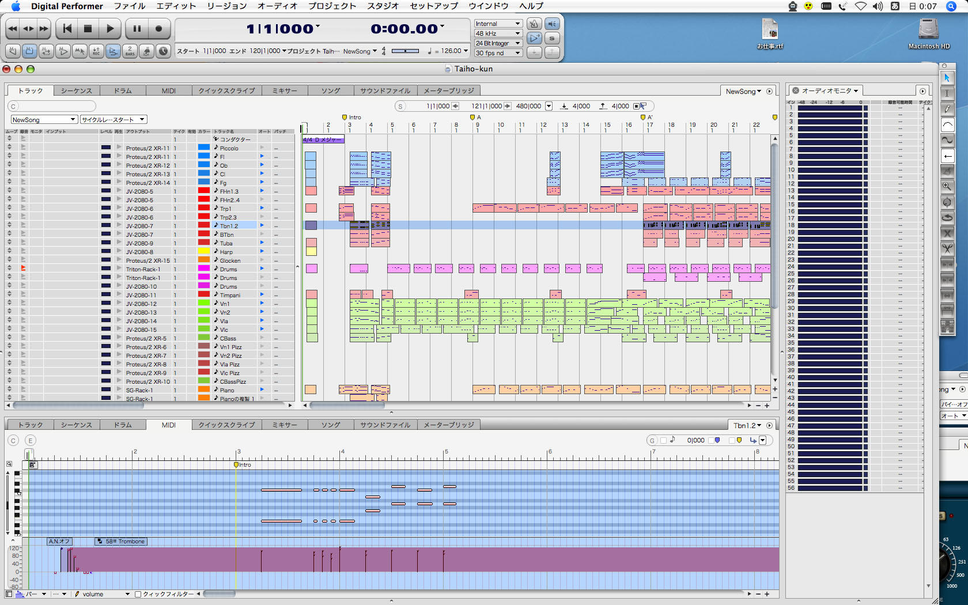Image resolution: width=968 pixels, height=605 pixels.
Task: Click the 58 Trombone patch label
Action: coord(121,542)
